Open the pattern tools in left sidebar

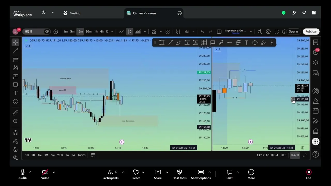point(16,68)
